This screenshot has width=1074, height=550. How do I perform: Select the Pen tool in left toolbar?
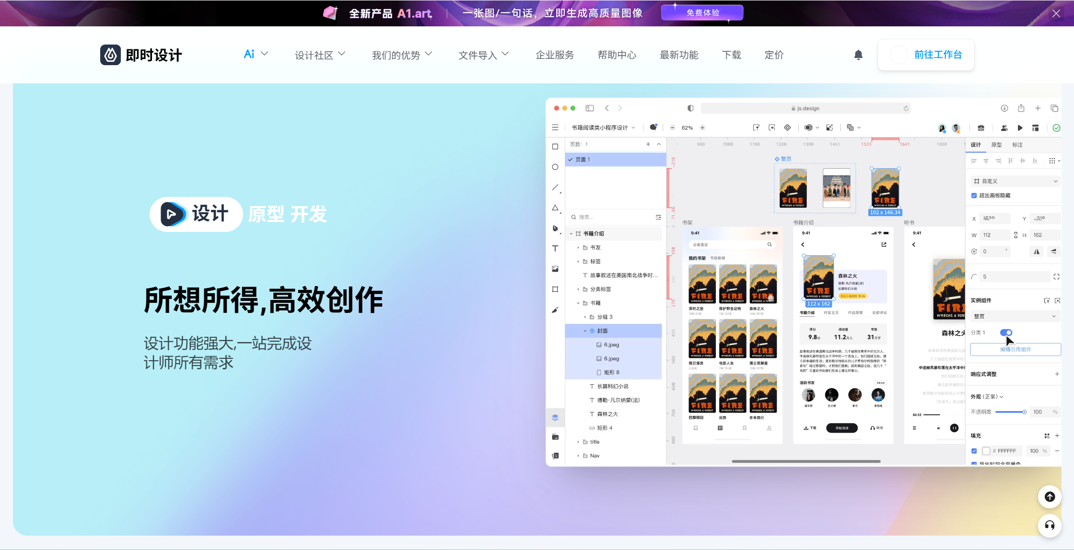point(555,228)
